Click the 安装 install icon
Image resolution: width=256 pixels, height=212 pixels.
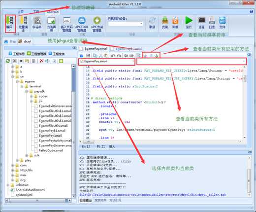pyautogui.click(x=165, y=23)
